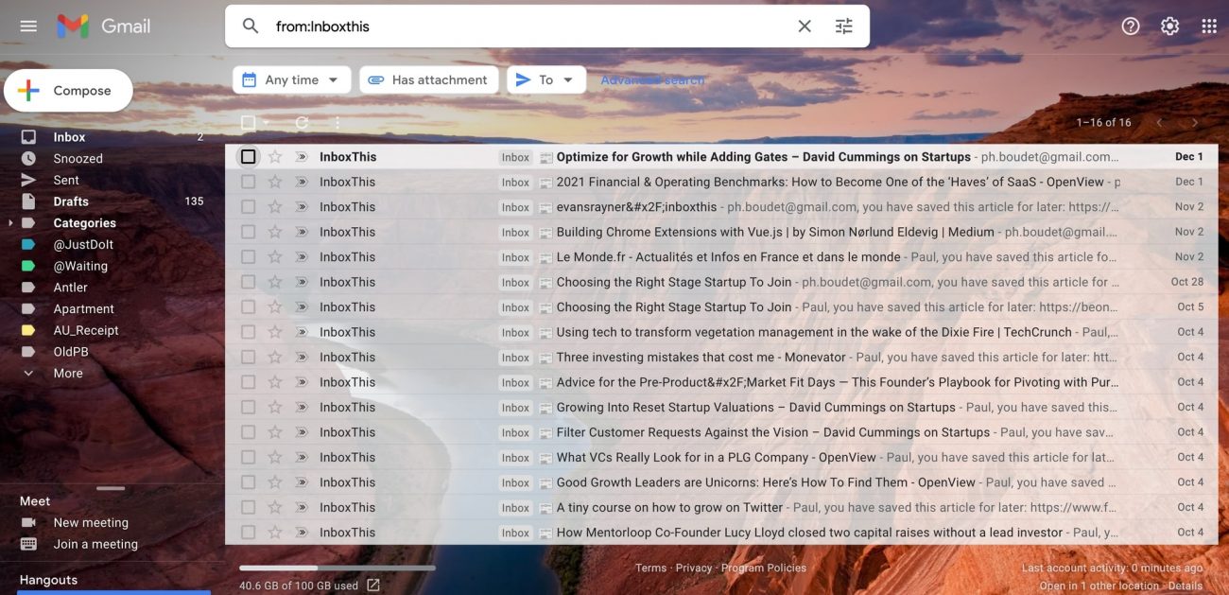Star the 'Three investing mistakes' email
Viewport: 1229px width, 595px height.
275,358
